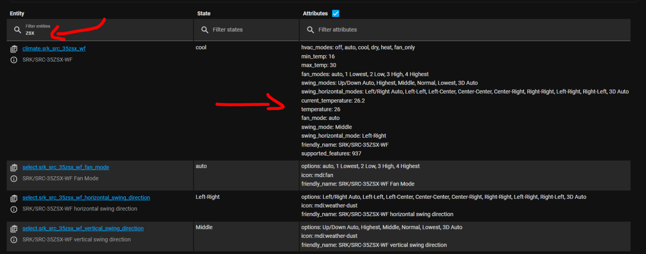Click the swing_mode: Middle attribute
The height and width of the screenshot is (254, 646).
coord(327,127)
